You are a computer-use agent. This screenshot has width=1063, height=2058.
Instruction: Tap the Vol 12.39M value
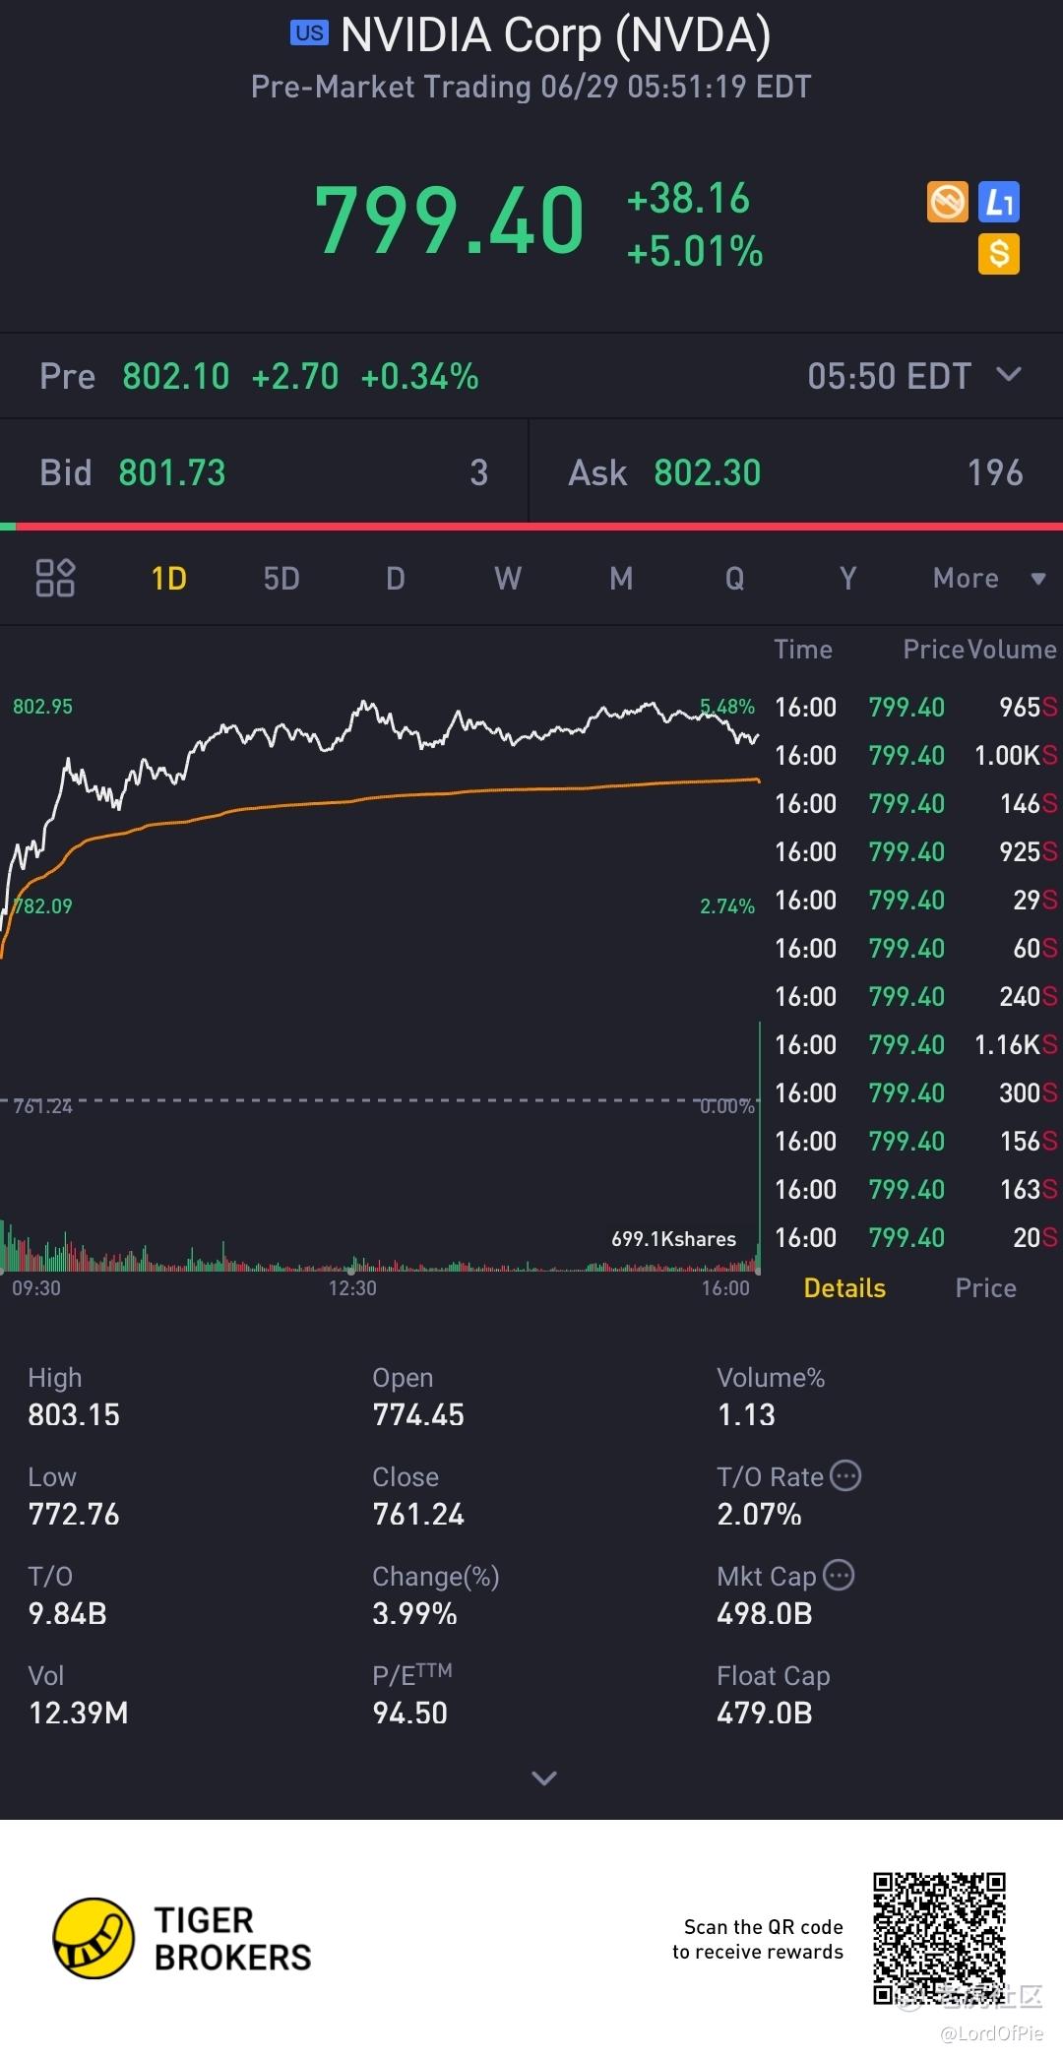[79, 1713]
